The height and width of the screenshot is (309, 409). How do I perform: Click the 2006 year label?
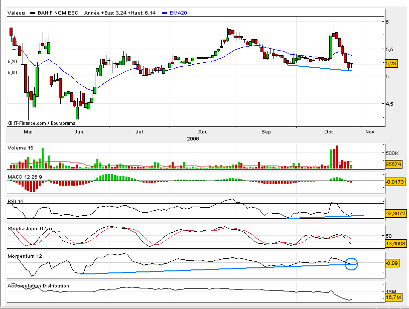pyautogui.click(x=193, y=139)
